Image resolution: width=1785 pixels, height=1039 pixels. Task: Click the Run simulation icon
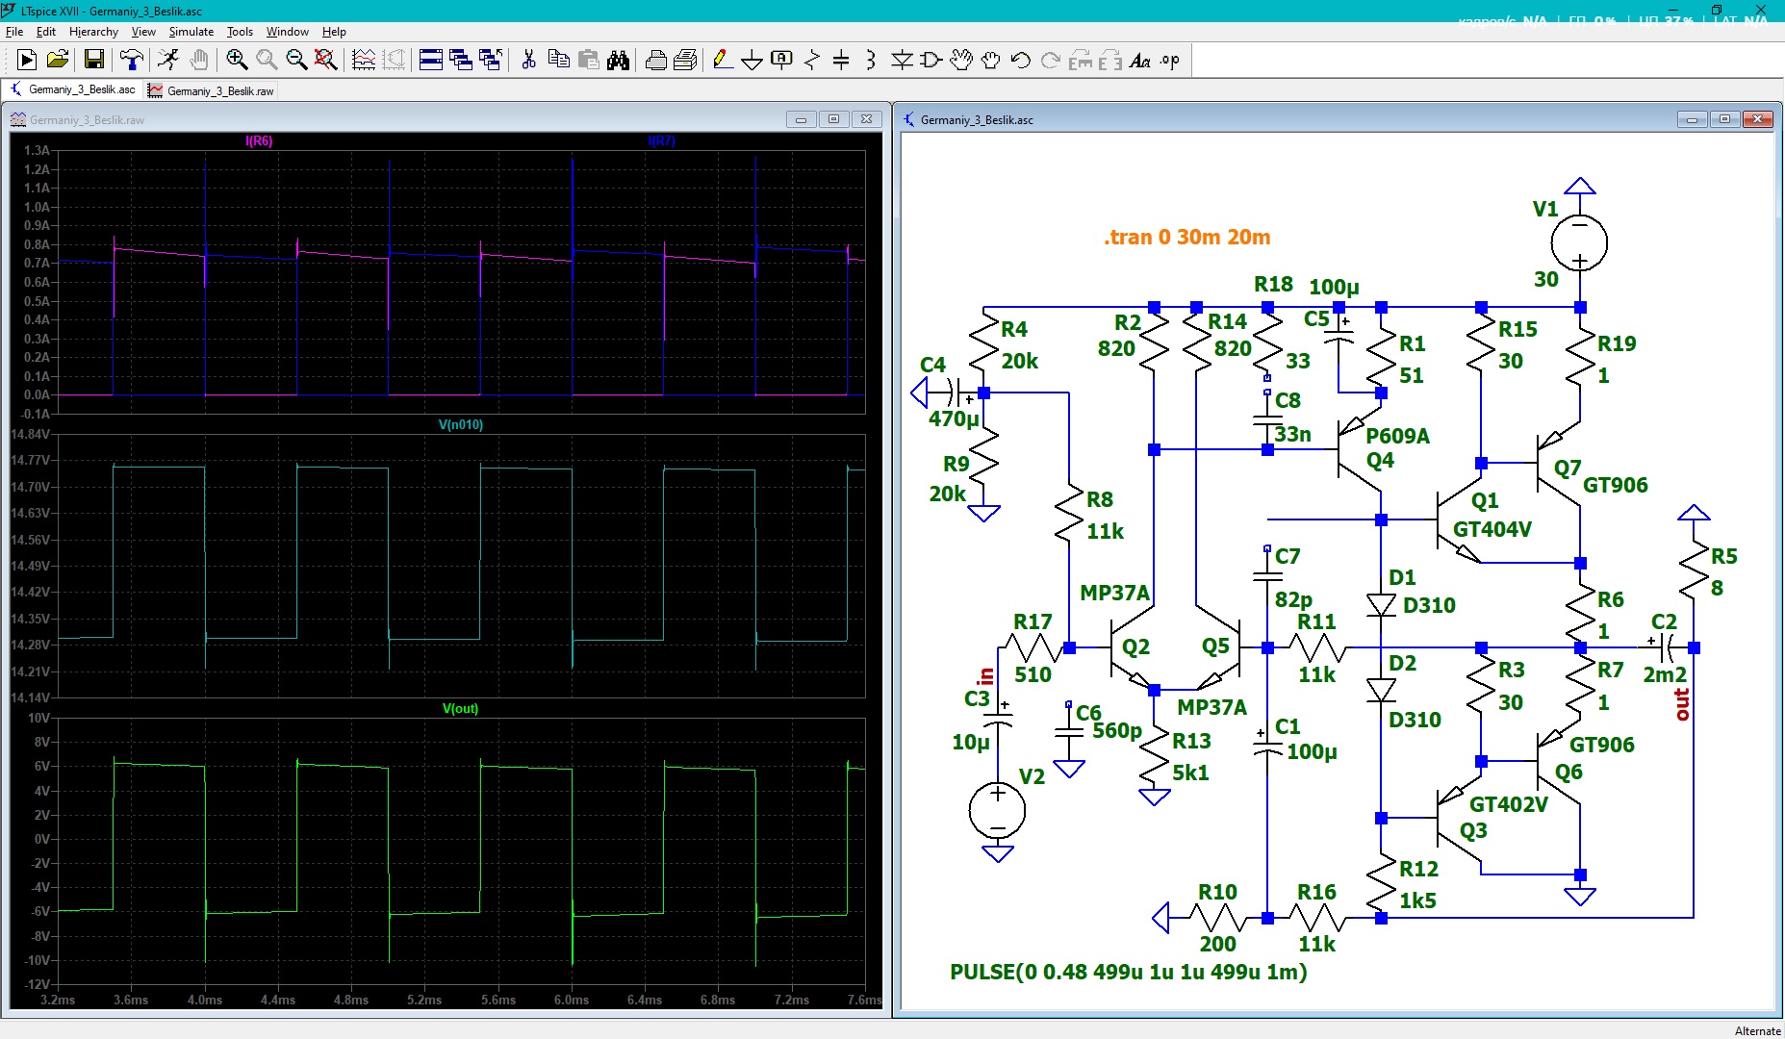tap(167, 60)
